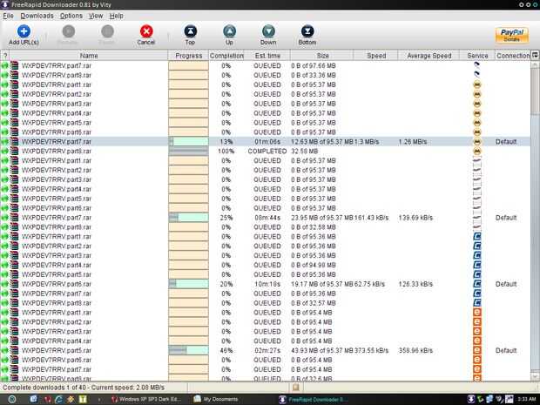This screenshot has height=405, width=540.
Task: Click the PayPal Donate button
Action: tap(512, 35)
